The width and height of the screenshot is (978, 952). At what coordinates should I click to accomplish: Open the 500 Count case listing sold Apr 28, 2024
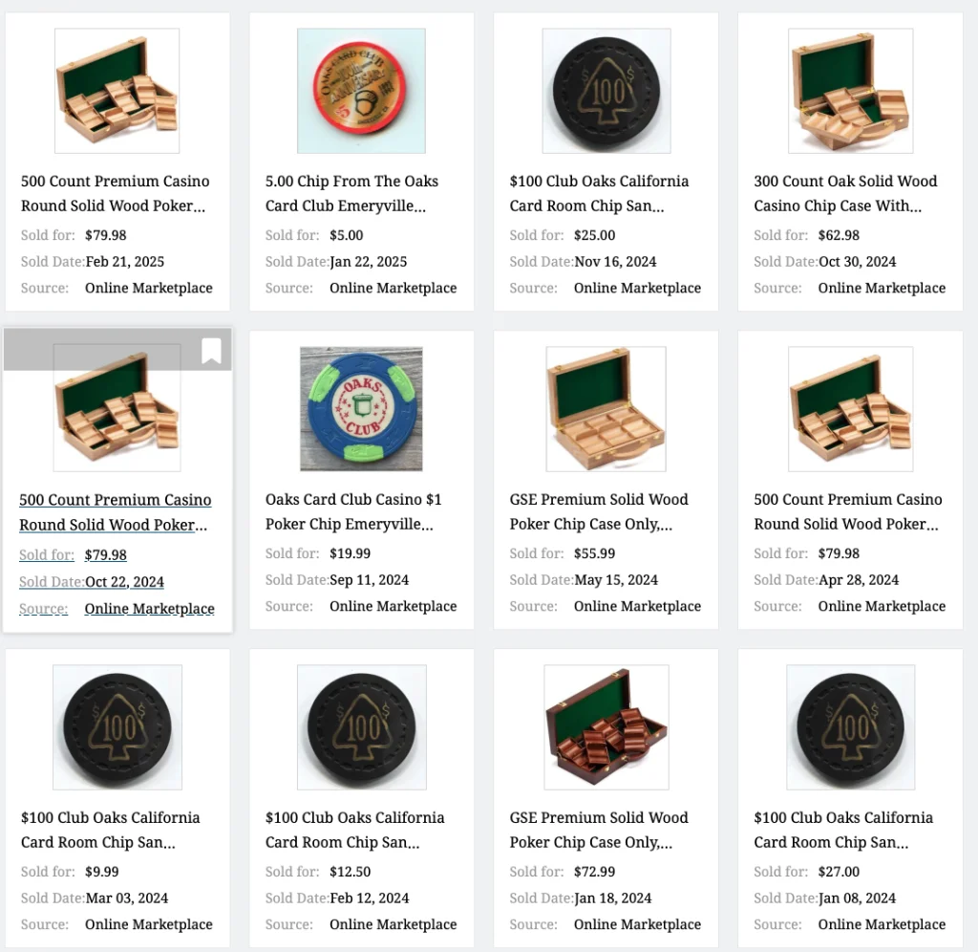[848, 512]
